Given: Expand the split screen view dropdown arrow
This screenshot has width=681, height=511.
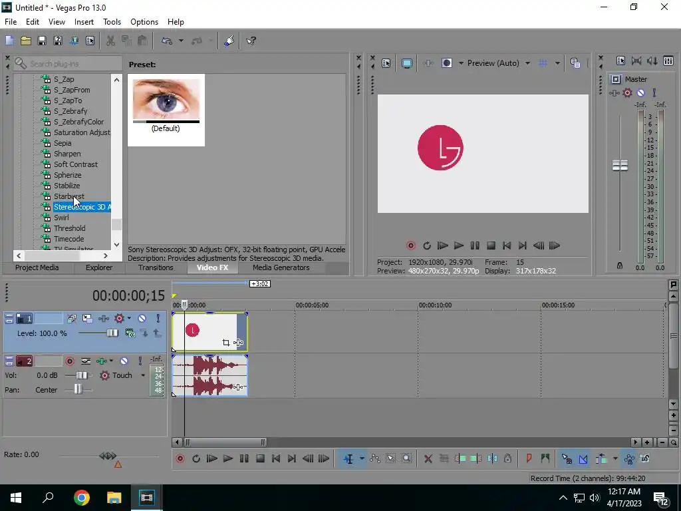Looking at the screenshot, I should point(461,63).
